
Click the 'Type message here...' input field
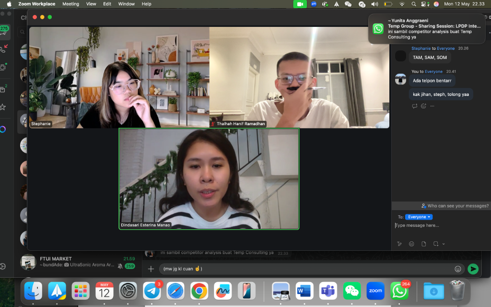point(422,224)
